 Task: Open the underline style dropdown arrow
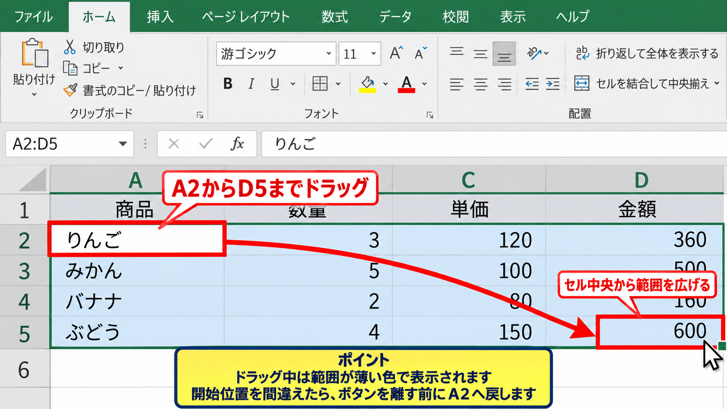coord(293,84)
